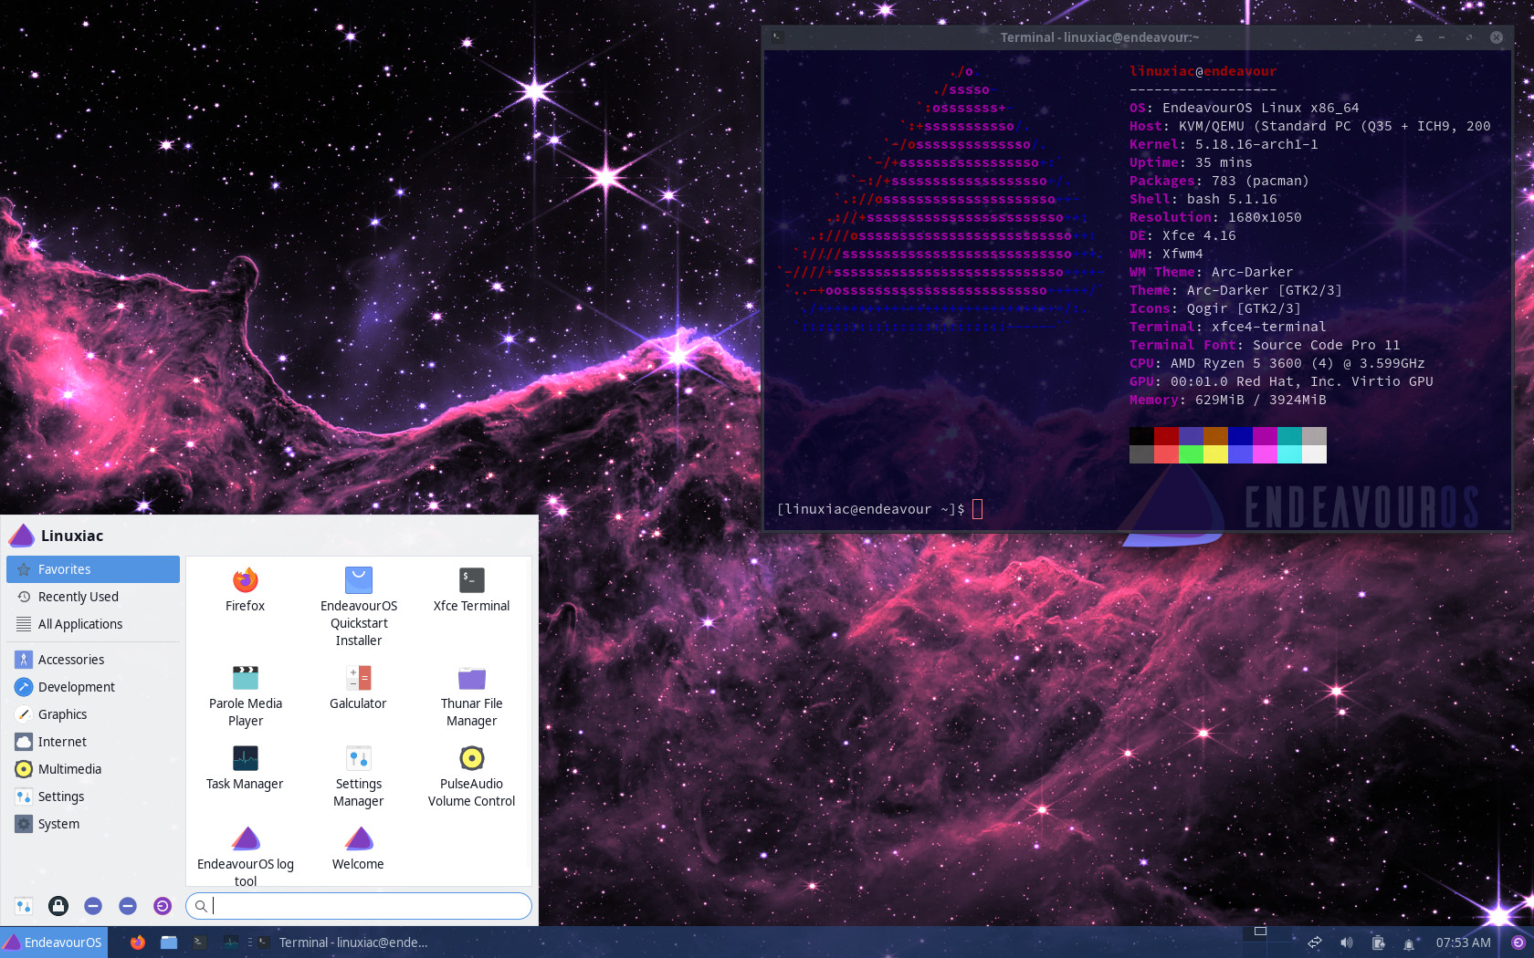Click the 'DE: Xfce 4.16' line

click(1182, 235)
